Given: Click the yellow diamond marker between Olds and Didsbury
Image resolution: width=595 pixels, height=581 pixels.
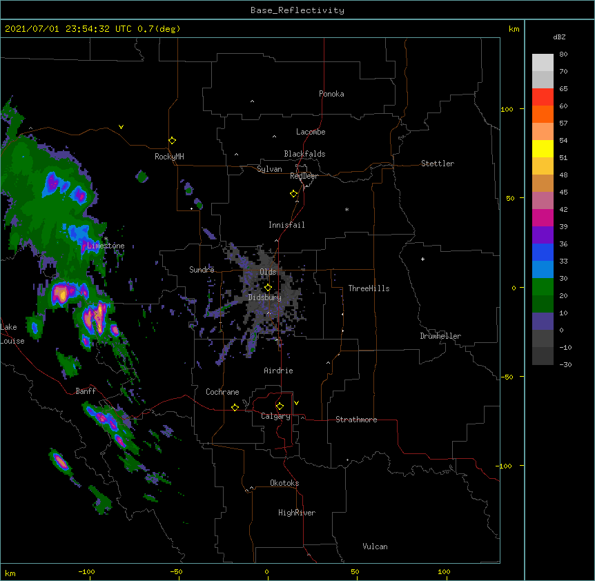Looking at the screenshot, I should click(268, 288).
